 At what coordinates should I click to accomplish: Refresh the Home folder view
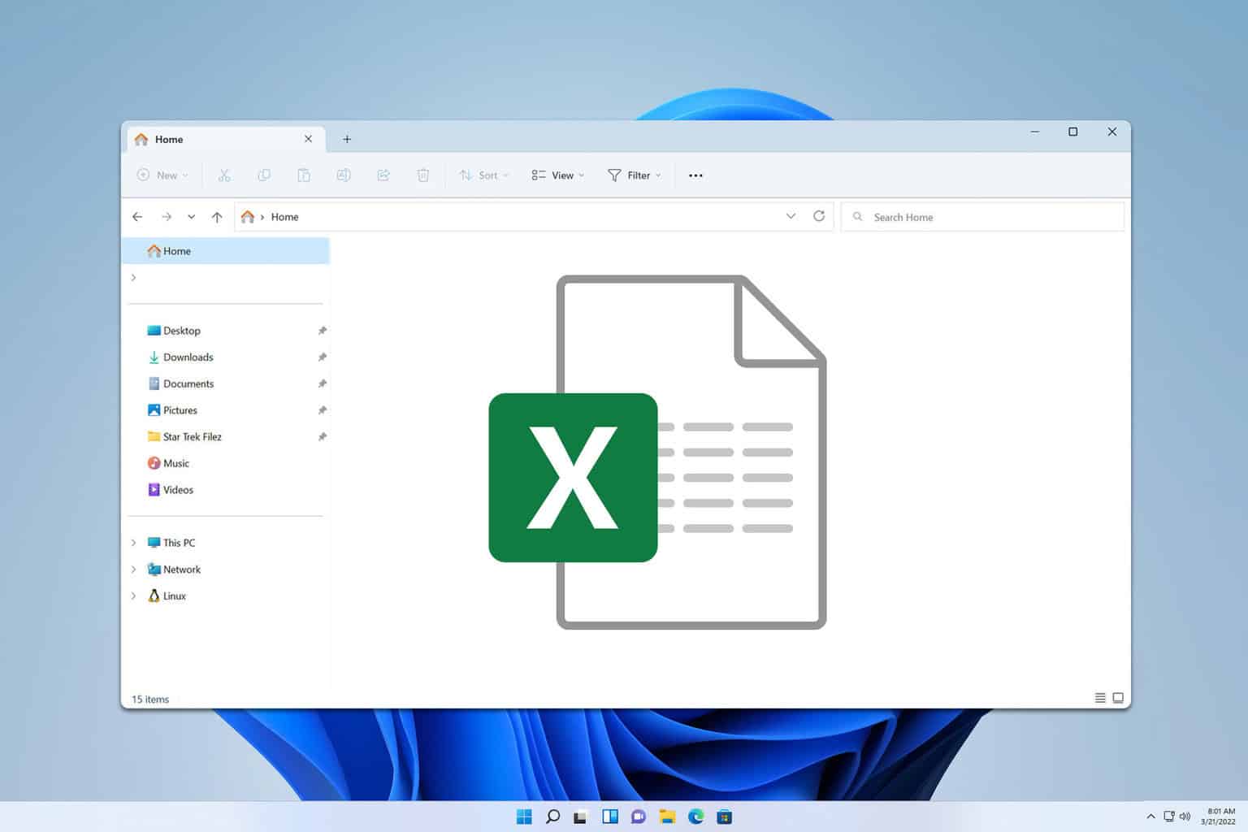819,216
